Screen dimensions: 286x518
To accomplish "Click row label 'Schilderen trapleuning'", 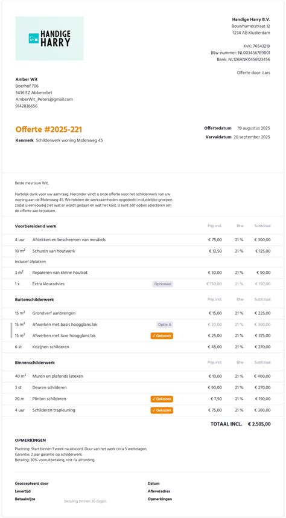I will (54, 410).
